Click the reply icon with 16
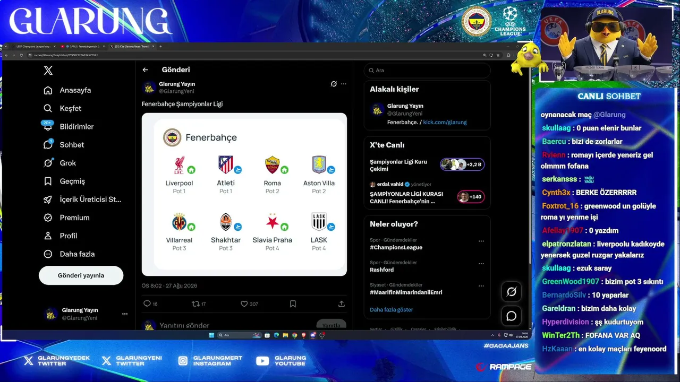The width and height of the screenshot is (680, 382). [x=147, y=303]
